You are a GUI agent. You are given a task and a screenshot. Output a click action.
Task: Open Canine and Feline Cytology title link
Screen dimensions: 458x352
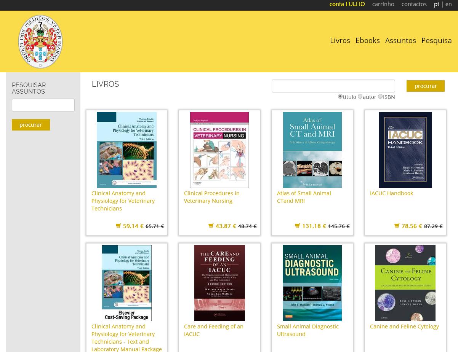coord(404,327)
